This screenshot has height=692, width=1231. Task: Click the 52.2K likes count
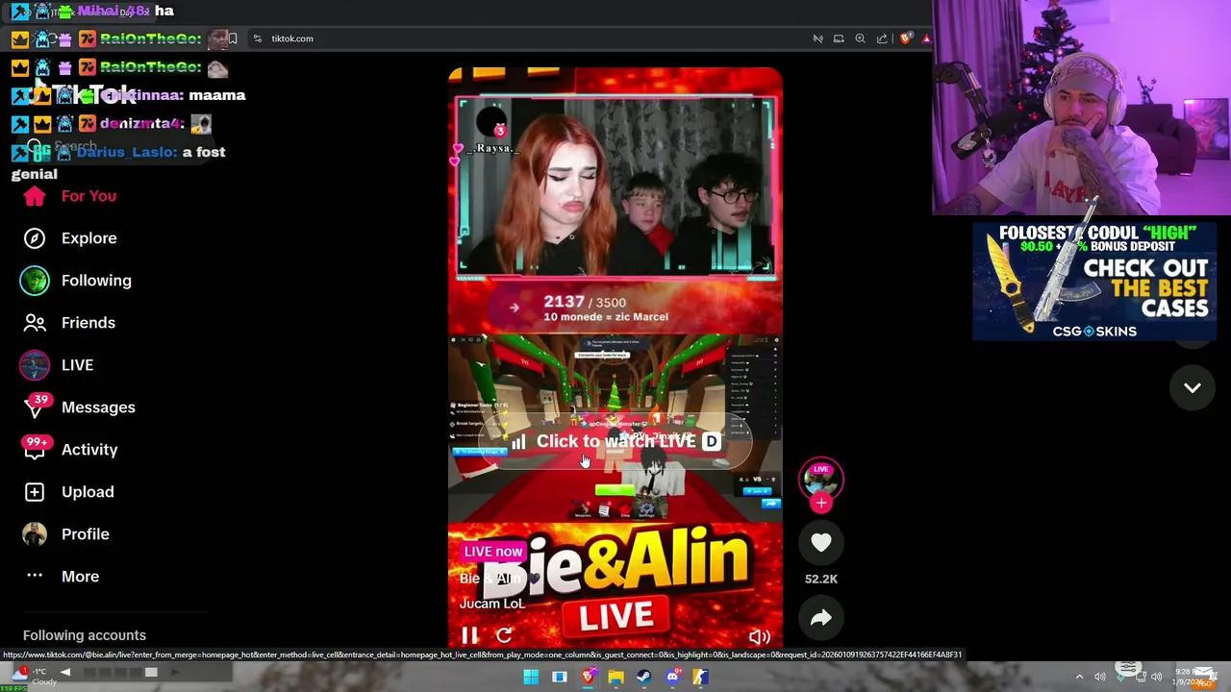pyautogui.click(x=821, y=579)
